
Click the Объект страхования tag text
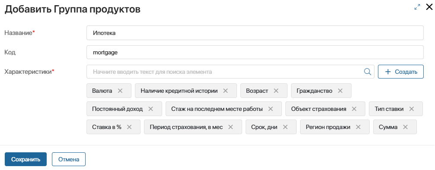coord(319,109)
